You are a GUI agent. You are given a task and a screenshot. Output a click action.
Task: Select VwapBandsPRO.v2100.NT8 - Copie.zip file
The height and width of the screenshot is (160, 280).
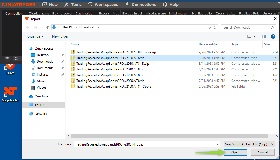tap(116, 52)
